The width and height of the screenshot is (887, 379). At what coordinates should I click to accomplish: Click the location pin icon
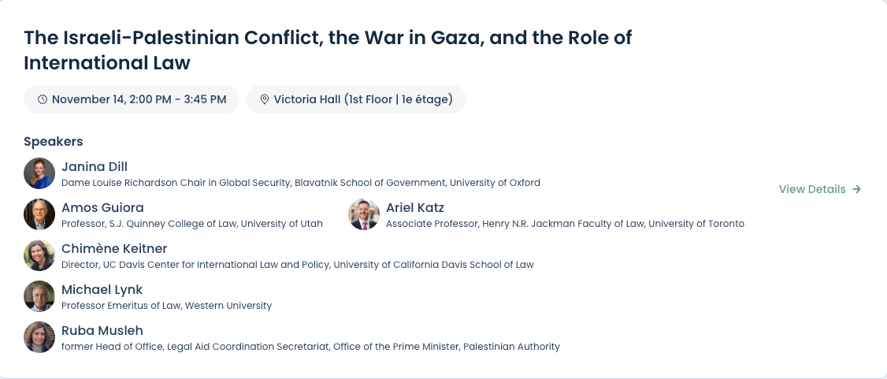(265, 100)
